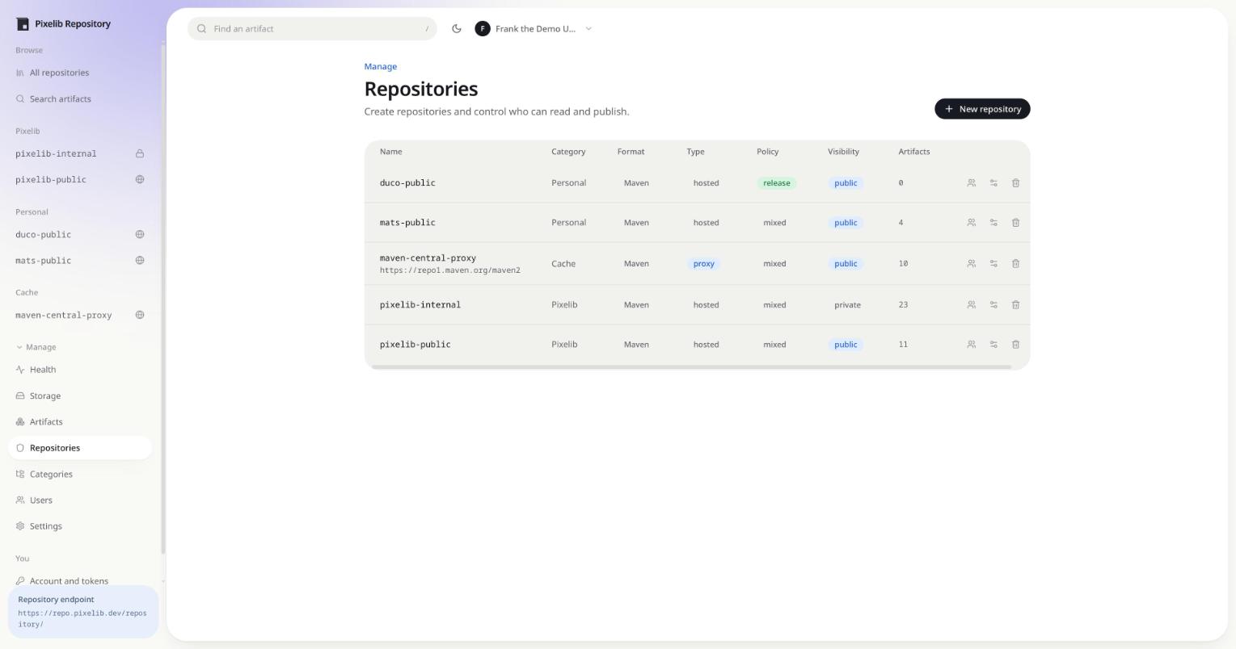Screen dimensions: 1236x649
Task: Click the maven-central-proxy name in the table
Action: pyautogui.click(x=428, y=258)
